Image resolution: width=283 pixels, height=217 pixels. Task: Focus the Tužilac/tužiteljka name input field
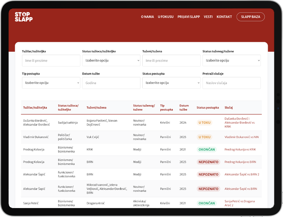(x=51, y=61)
